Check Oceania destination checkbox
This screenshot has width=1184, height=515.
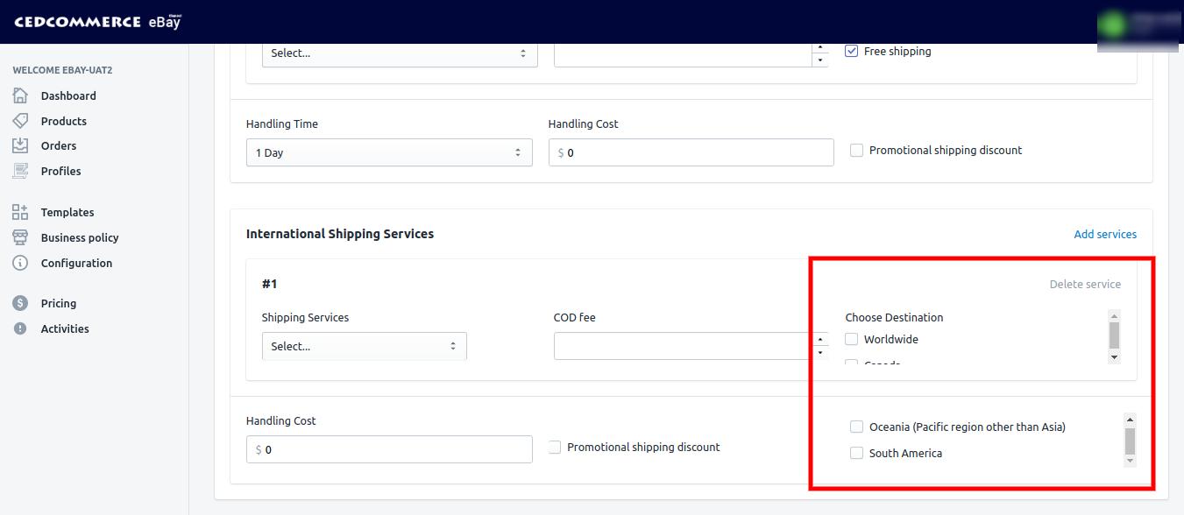click(x=857, y=427)
